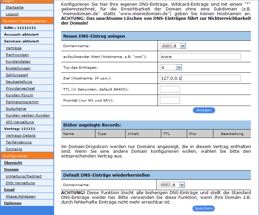This screenshot has width=259, height=215.
Task: Open the Email section link
Action: [9, 190]
